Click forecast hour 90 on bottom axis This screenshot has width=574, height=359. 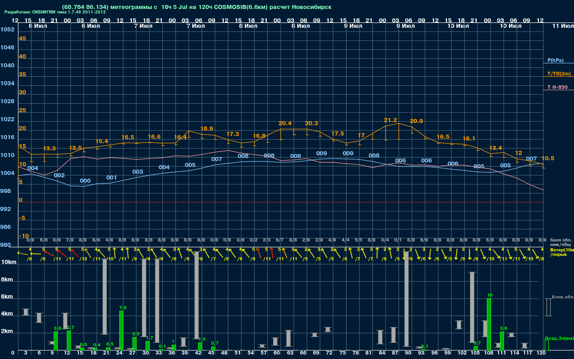click(x=408, y=354)
